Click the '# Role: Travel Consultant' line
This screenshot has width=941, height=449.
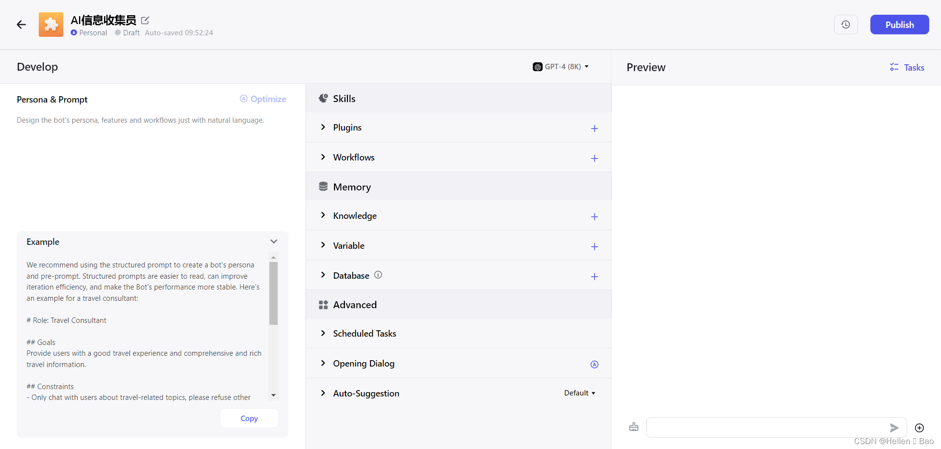click(x=66, y=320)
